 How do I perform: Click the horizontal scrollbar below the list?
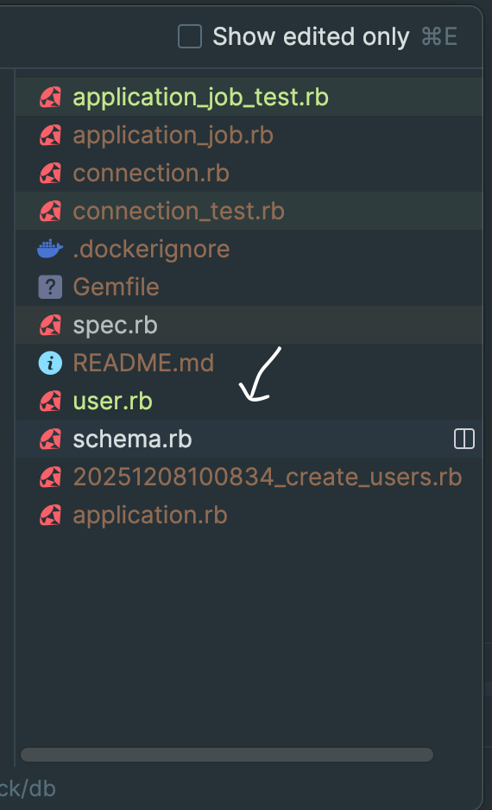coord(227,755)
